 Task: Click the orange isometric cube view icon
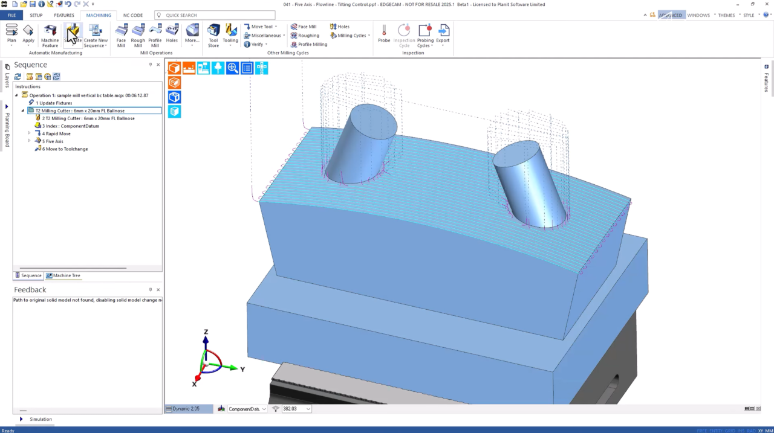(x=174, y=68)
